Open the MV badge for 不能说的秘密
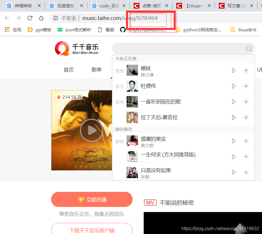This screenshot has height=234, width=262. 150,203
